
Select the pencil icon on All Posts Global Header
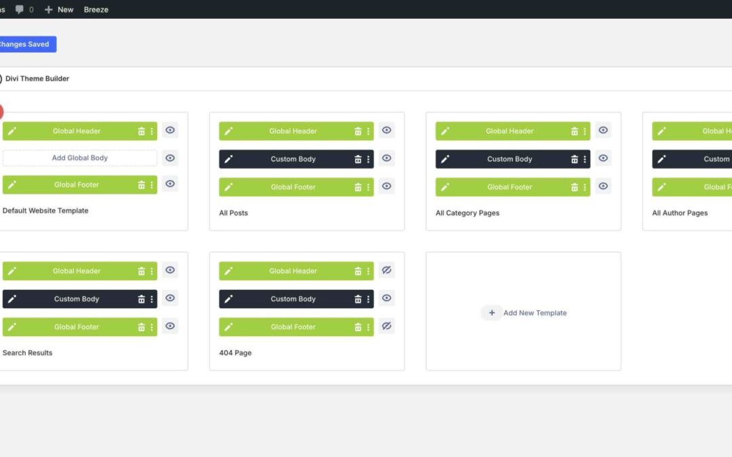point(228,130)
